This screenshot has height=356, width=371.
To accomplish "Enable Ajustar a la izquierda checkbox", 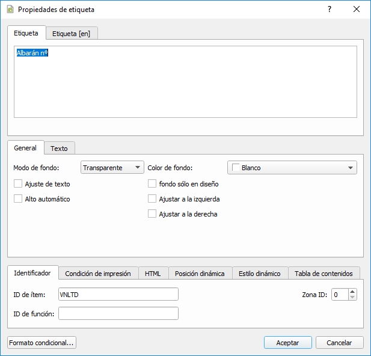I will pyautogui.click(x=152, y=199).
